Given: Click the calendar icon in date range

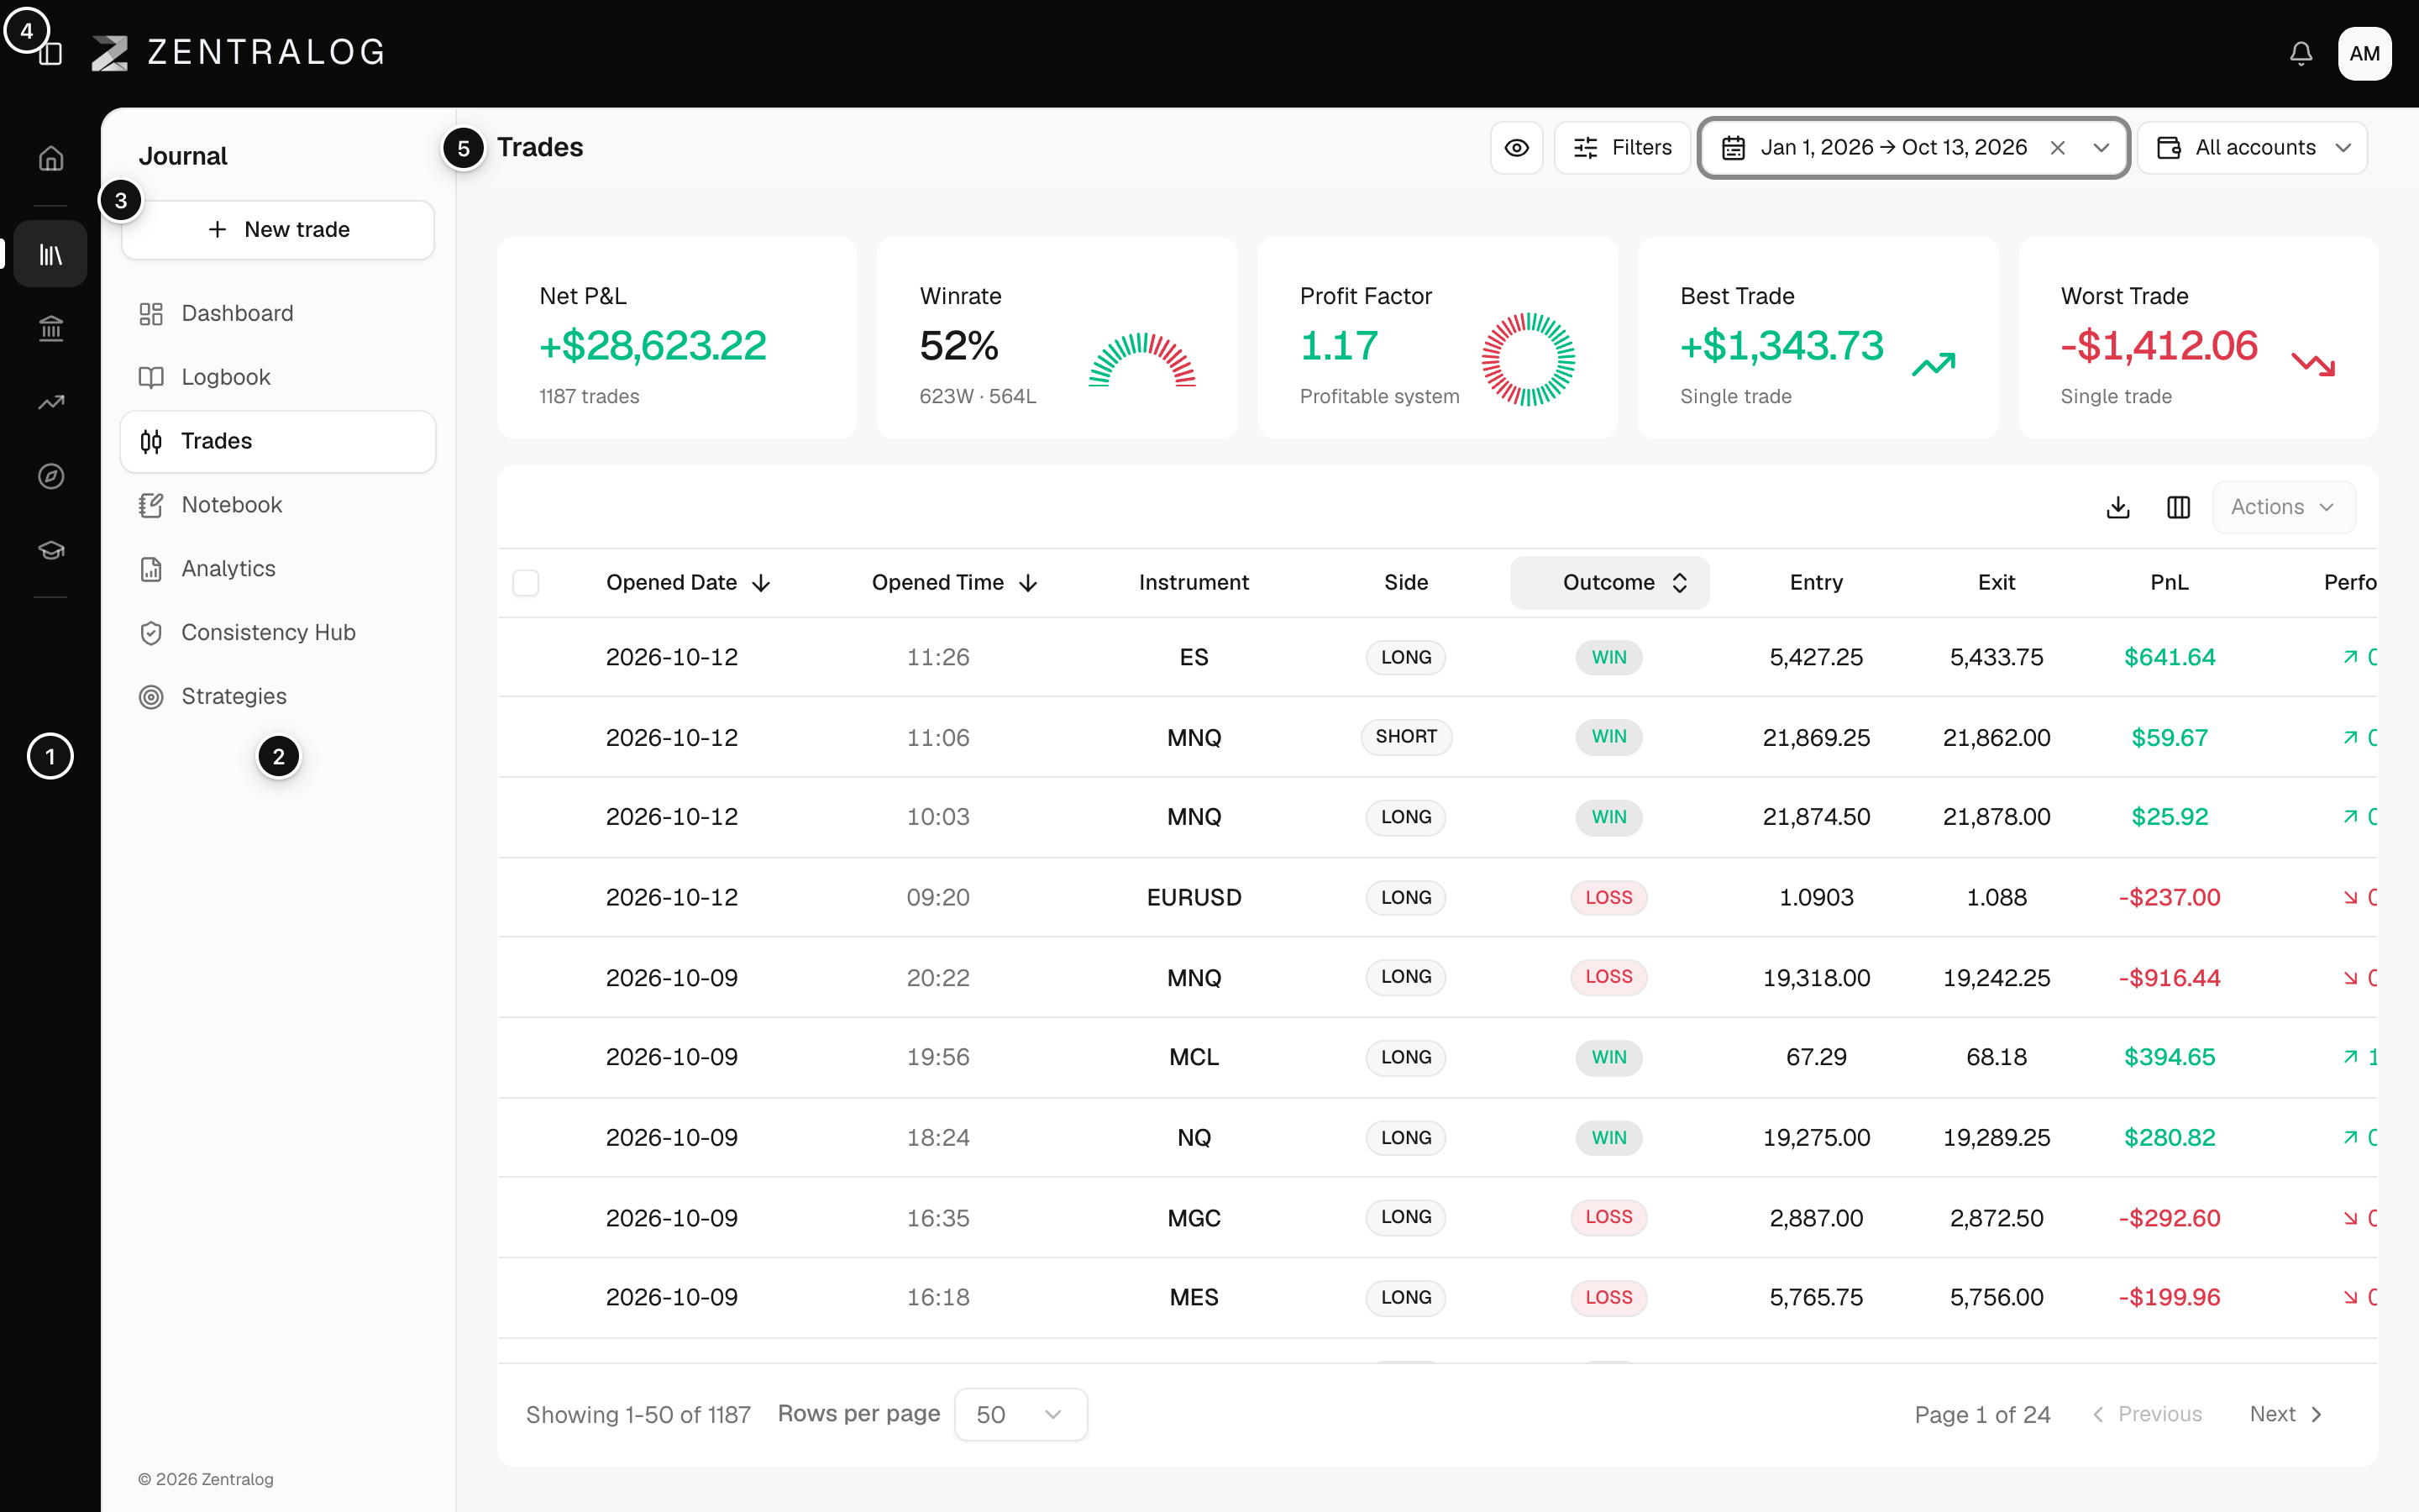Looking at the screenshot, I should pyautogui.click(x=1734, y=148).
